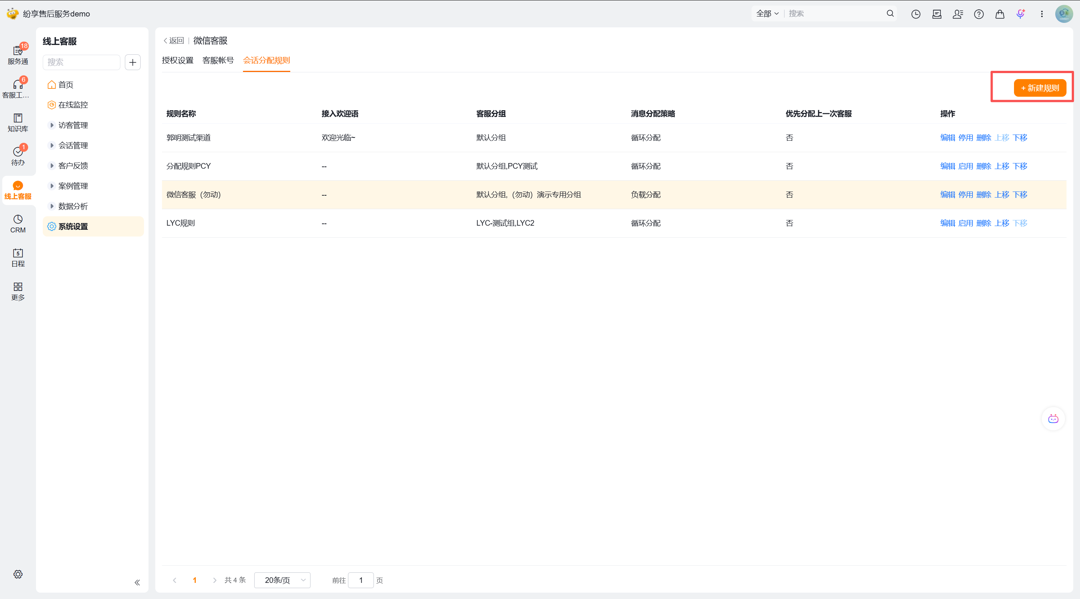Open 在线监控 in the navigation panel
The height and width of the screenshot is (599, 1080).
93,105
